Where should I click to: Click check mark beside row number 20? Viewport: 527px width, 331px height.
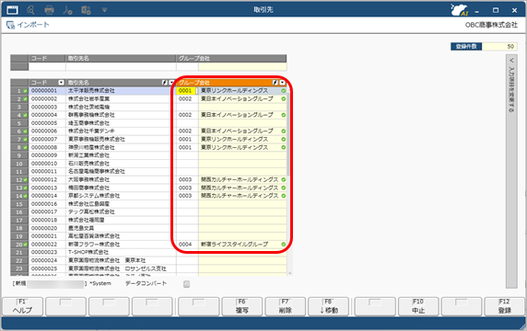tap(25, 245)
